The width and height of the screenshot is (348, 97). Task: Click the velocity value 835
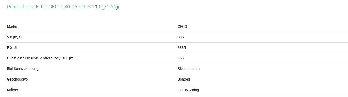[181, 37]
